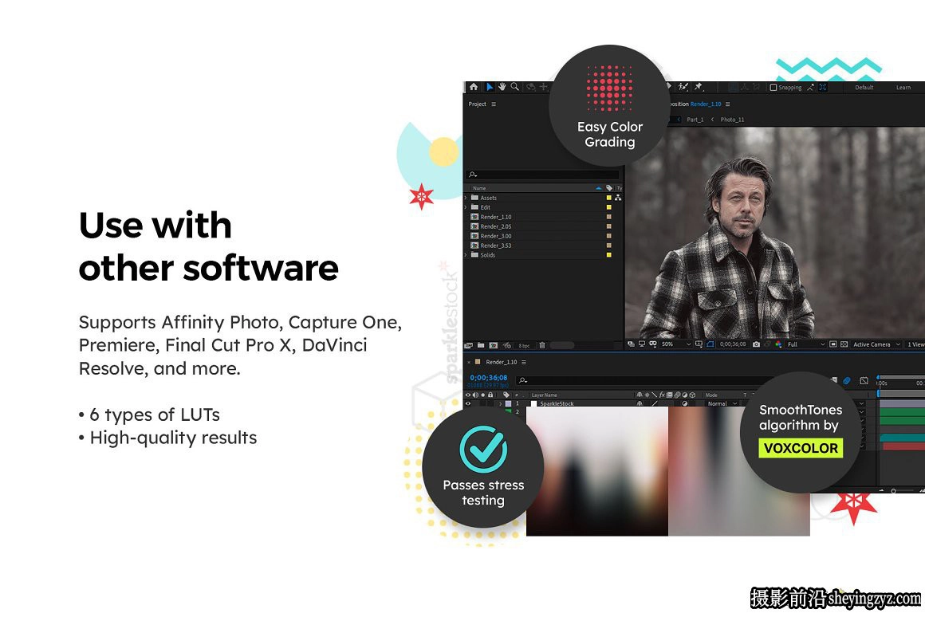Enable the Snapping checkbox

pos(773,88)
